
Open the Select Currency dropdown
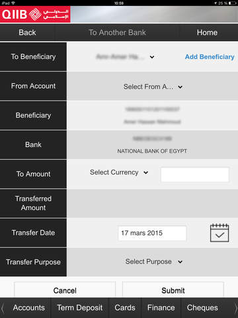[119, 172]
